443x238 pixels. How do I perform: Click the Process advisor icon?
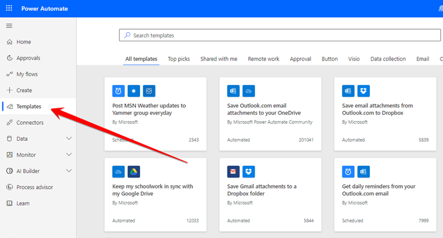[x=9, y=187]
